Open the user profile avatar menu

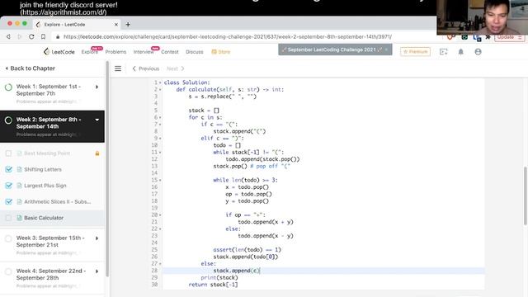478,52
